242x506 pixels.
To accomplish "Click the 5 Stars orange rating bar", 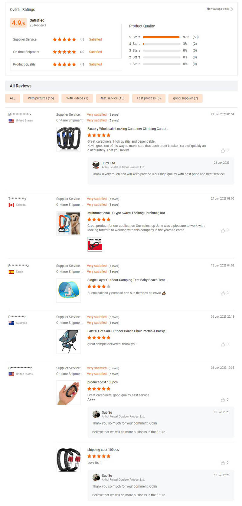I will [161, 37].
